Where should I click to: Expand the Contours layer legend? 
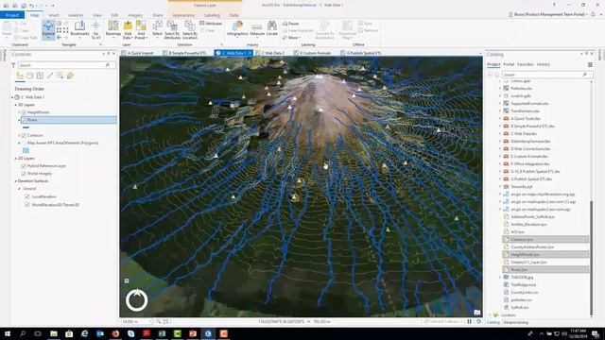pyautogui.click(x=19, y=136)
